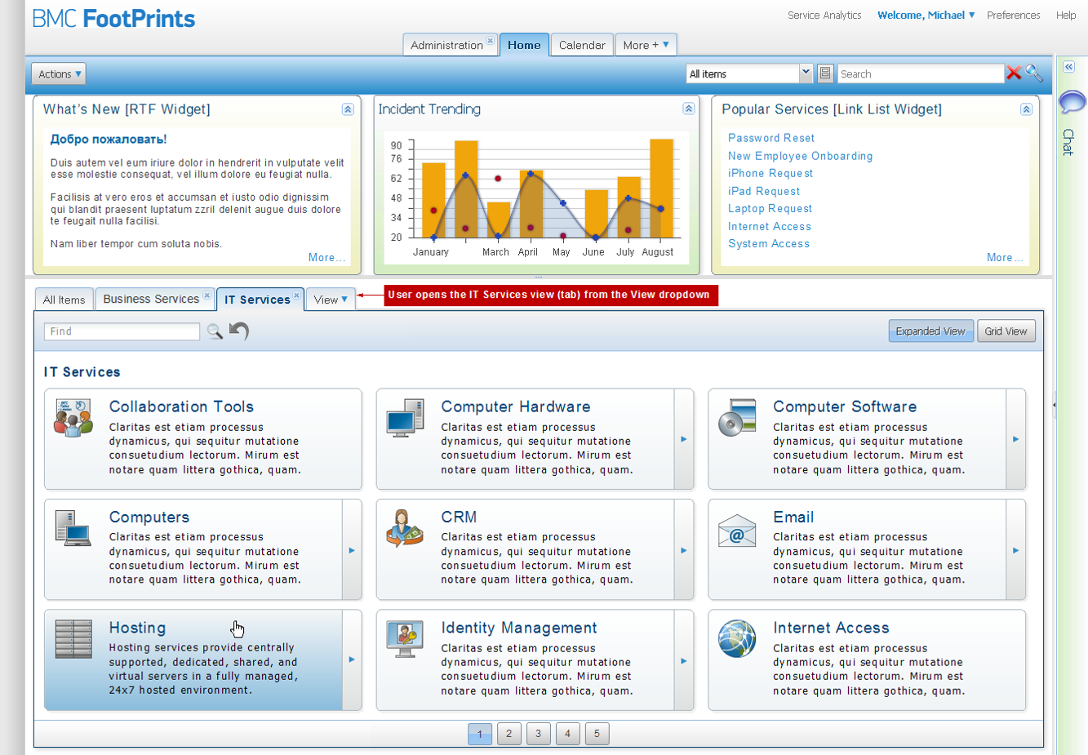Open the Chat speech bubble icon

[x=1071, y=102]
